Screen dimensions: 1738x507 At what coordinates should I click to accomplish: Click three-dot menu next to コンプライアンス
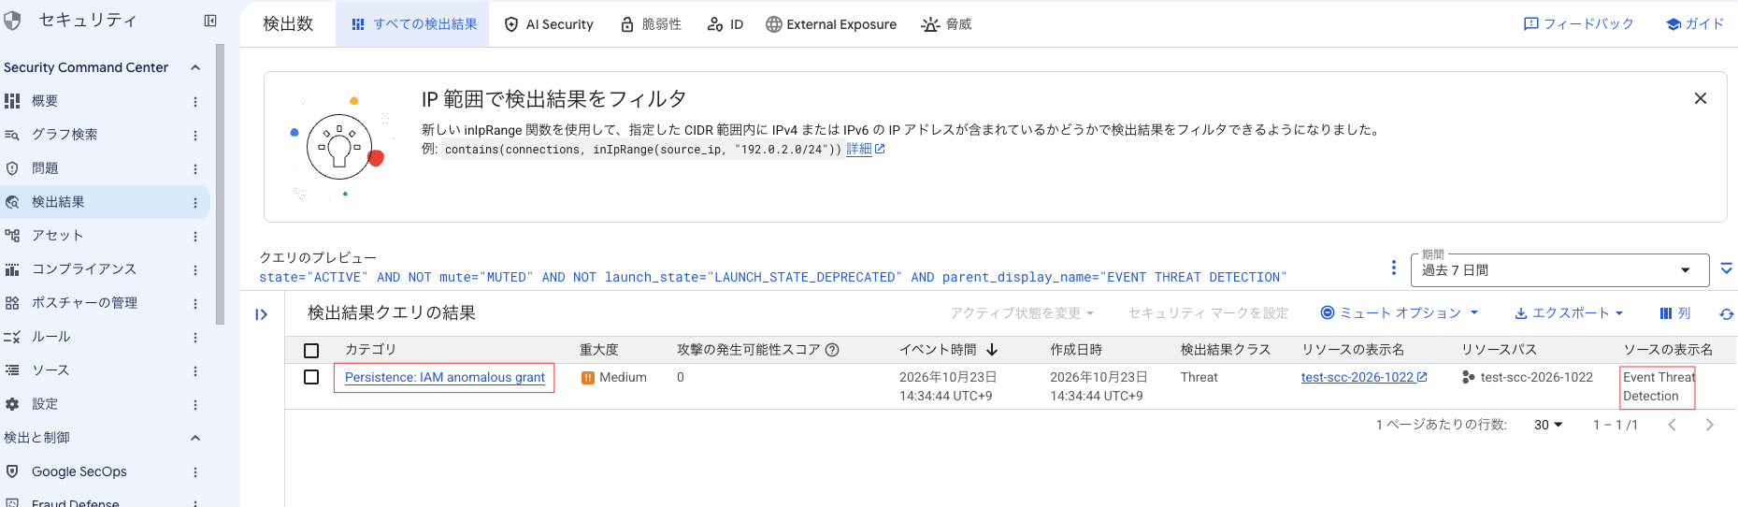[195, 270]
